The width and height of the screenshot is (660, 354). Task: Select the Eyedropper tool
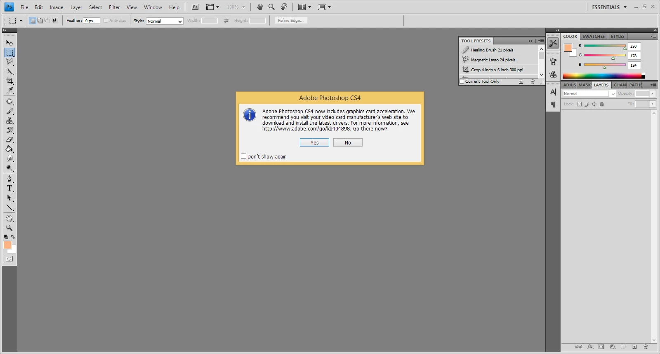(x=9, y=91)
